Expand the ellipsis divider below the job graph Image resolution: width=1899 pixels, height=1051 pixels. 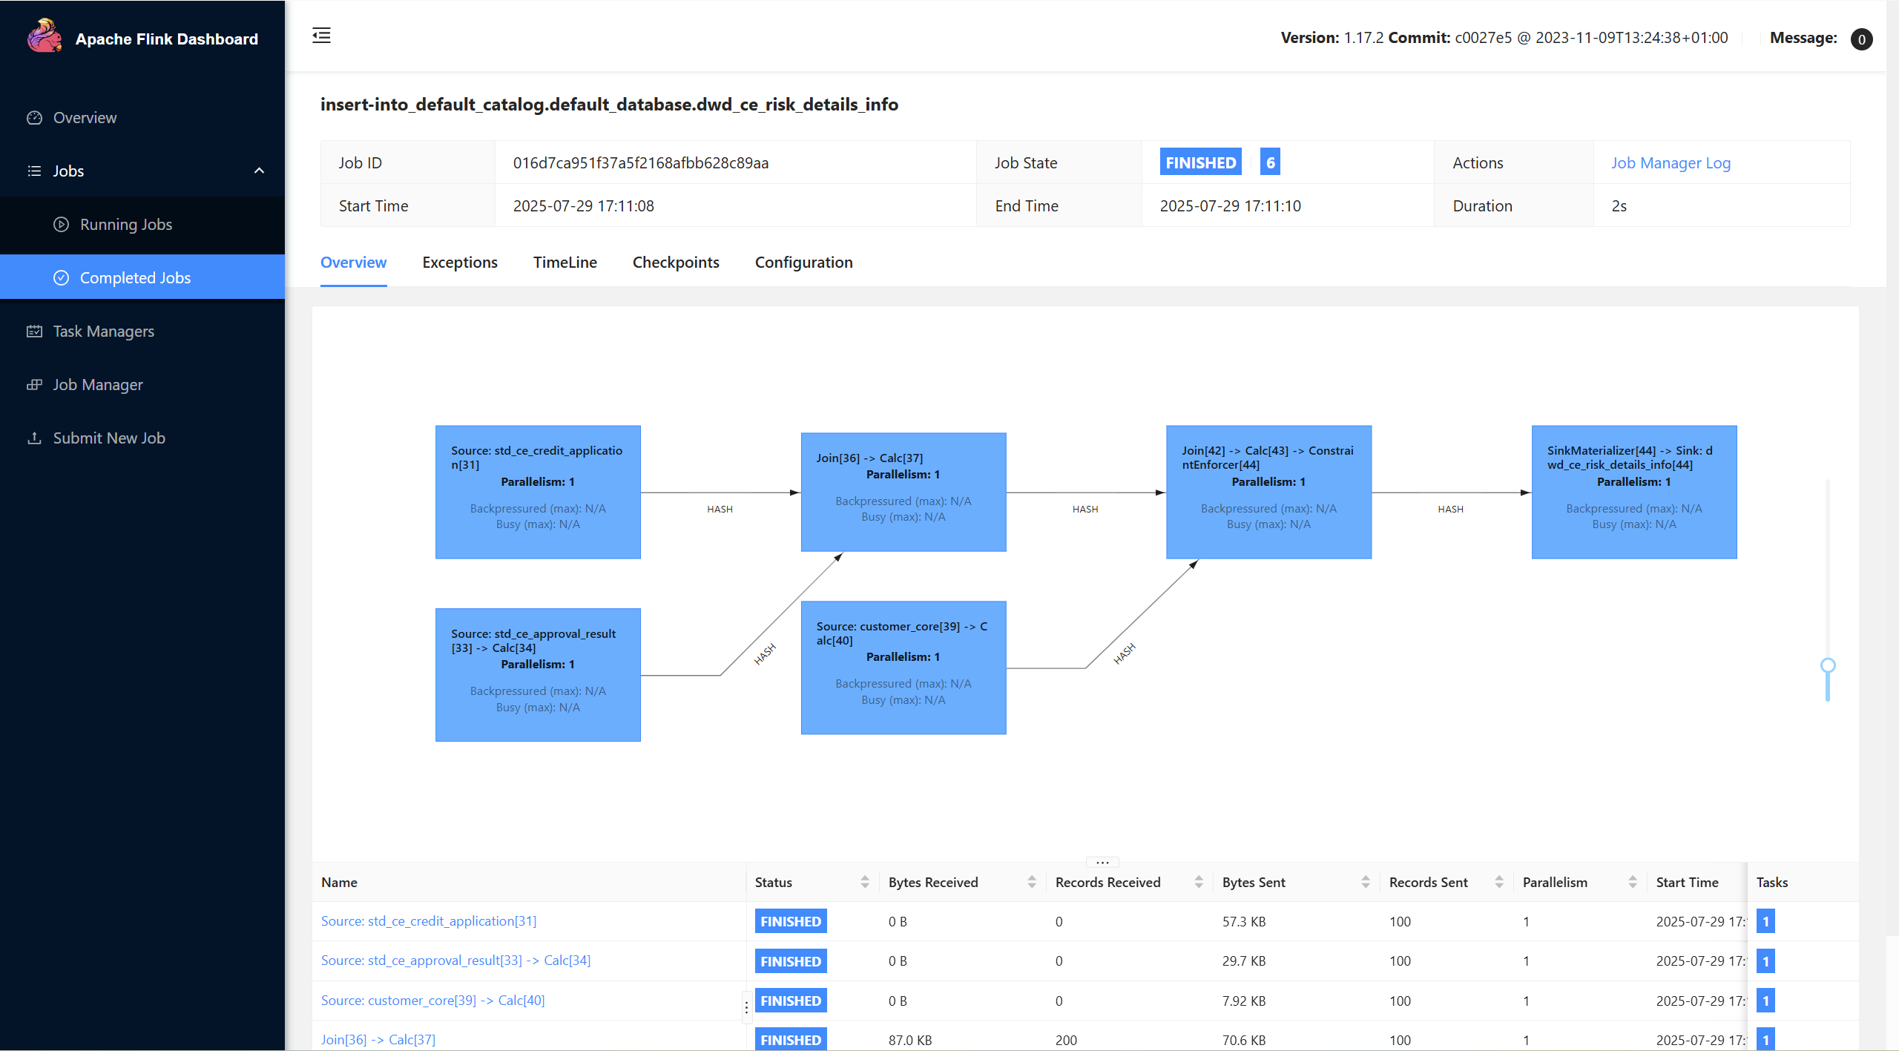click(1101, 862)
